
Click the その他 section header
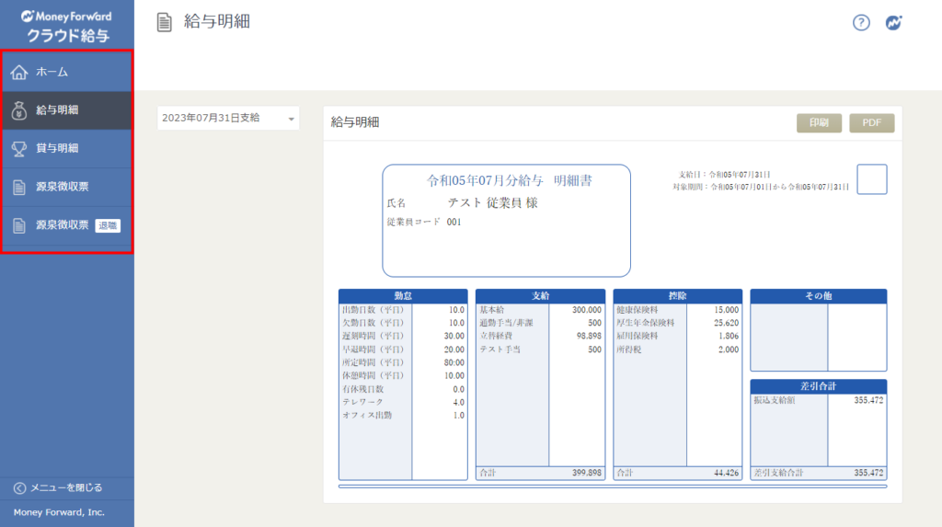pyautogui.click(x=818, y=295)
